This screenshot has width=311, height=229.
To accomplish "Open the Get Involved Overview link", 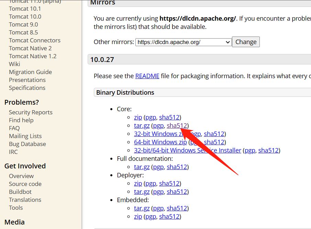I will (21, 176).
